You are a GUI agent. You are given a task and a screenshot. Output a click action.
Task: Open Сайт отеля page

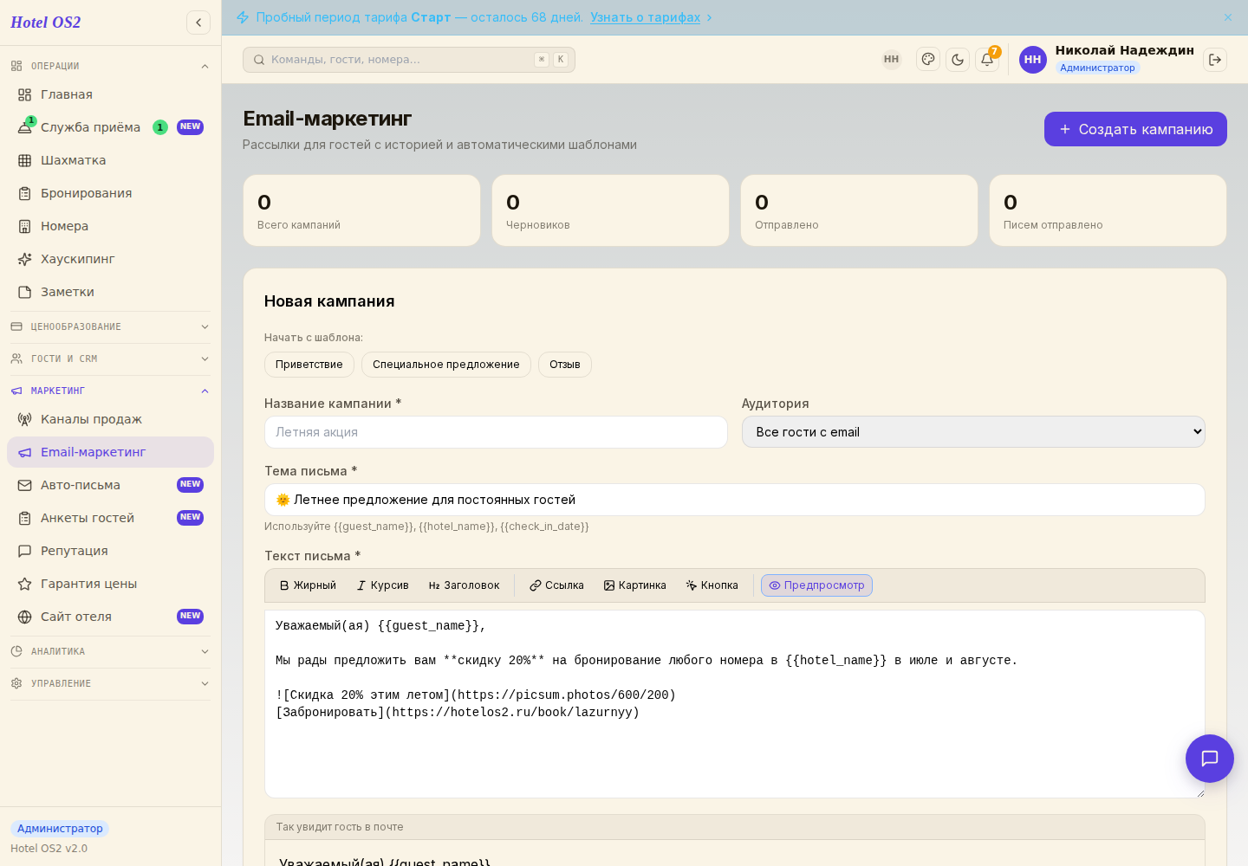point(110,617)
